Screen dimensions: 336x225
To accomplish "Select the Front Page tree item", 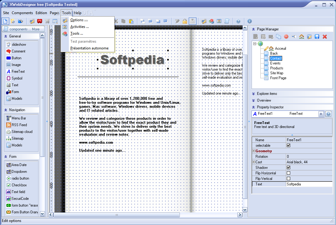I will (278, 78).
